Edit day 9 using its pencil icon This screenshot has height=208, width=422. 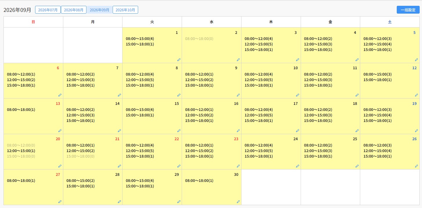(238, 95)
